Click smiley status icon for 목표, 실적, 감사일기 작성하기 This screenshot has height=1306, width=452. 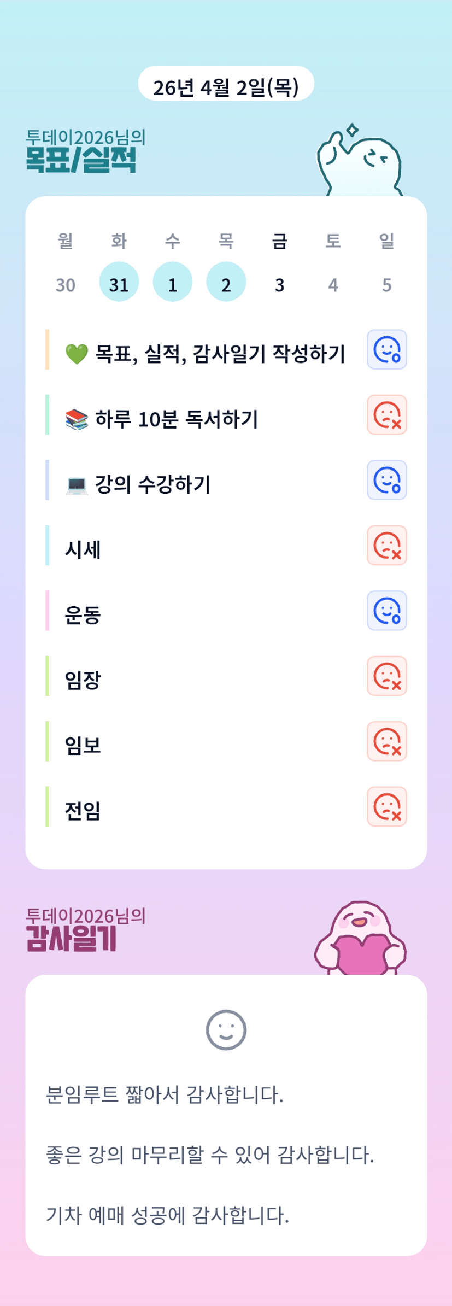(x=387, y=350)
